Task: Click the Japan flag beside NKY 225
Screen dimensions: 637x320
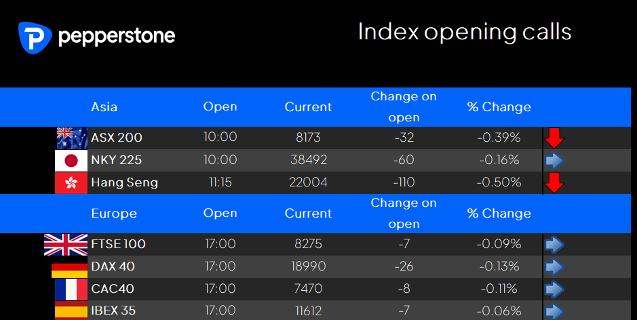Action: click(71, 161)
